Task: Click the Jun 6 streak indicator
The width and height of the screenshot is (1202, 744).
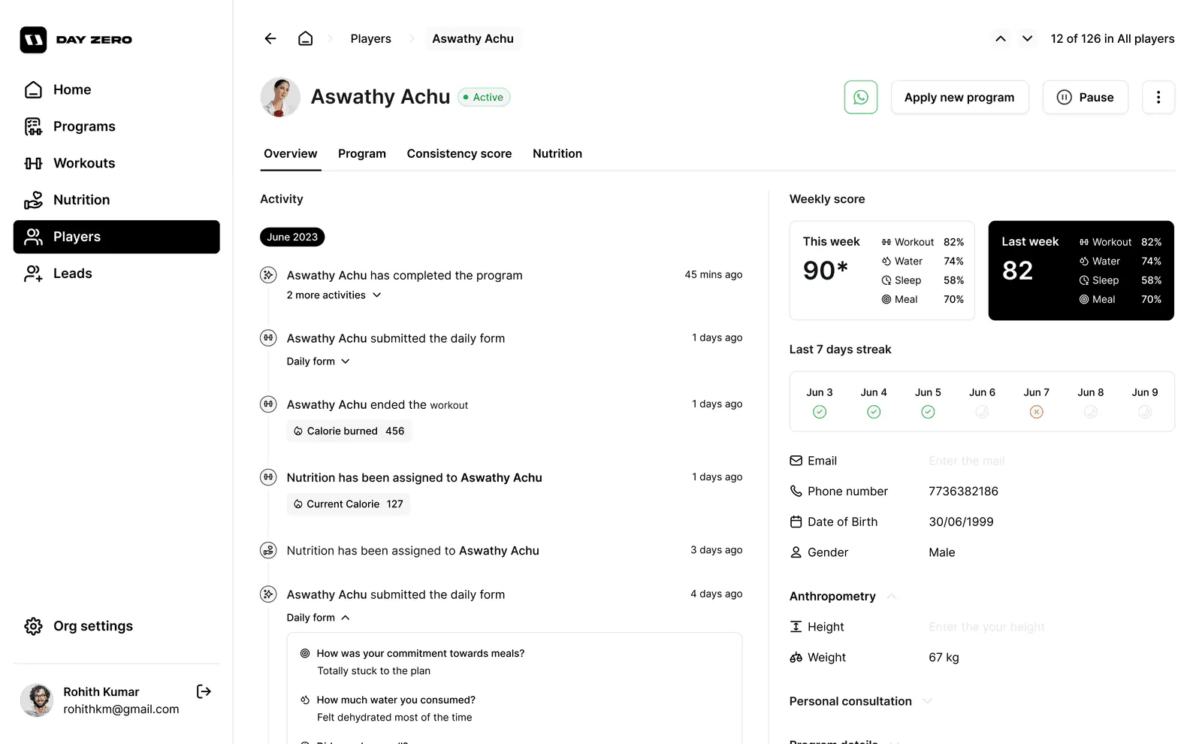Action: click(982, 412)
